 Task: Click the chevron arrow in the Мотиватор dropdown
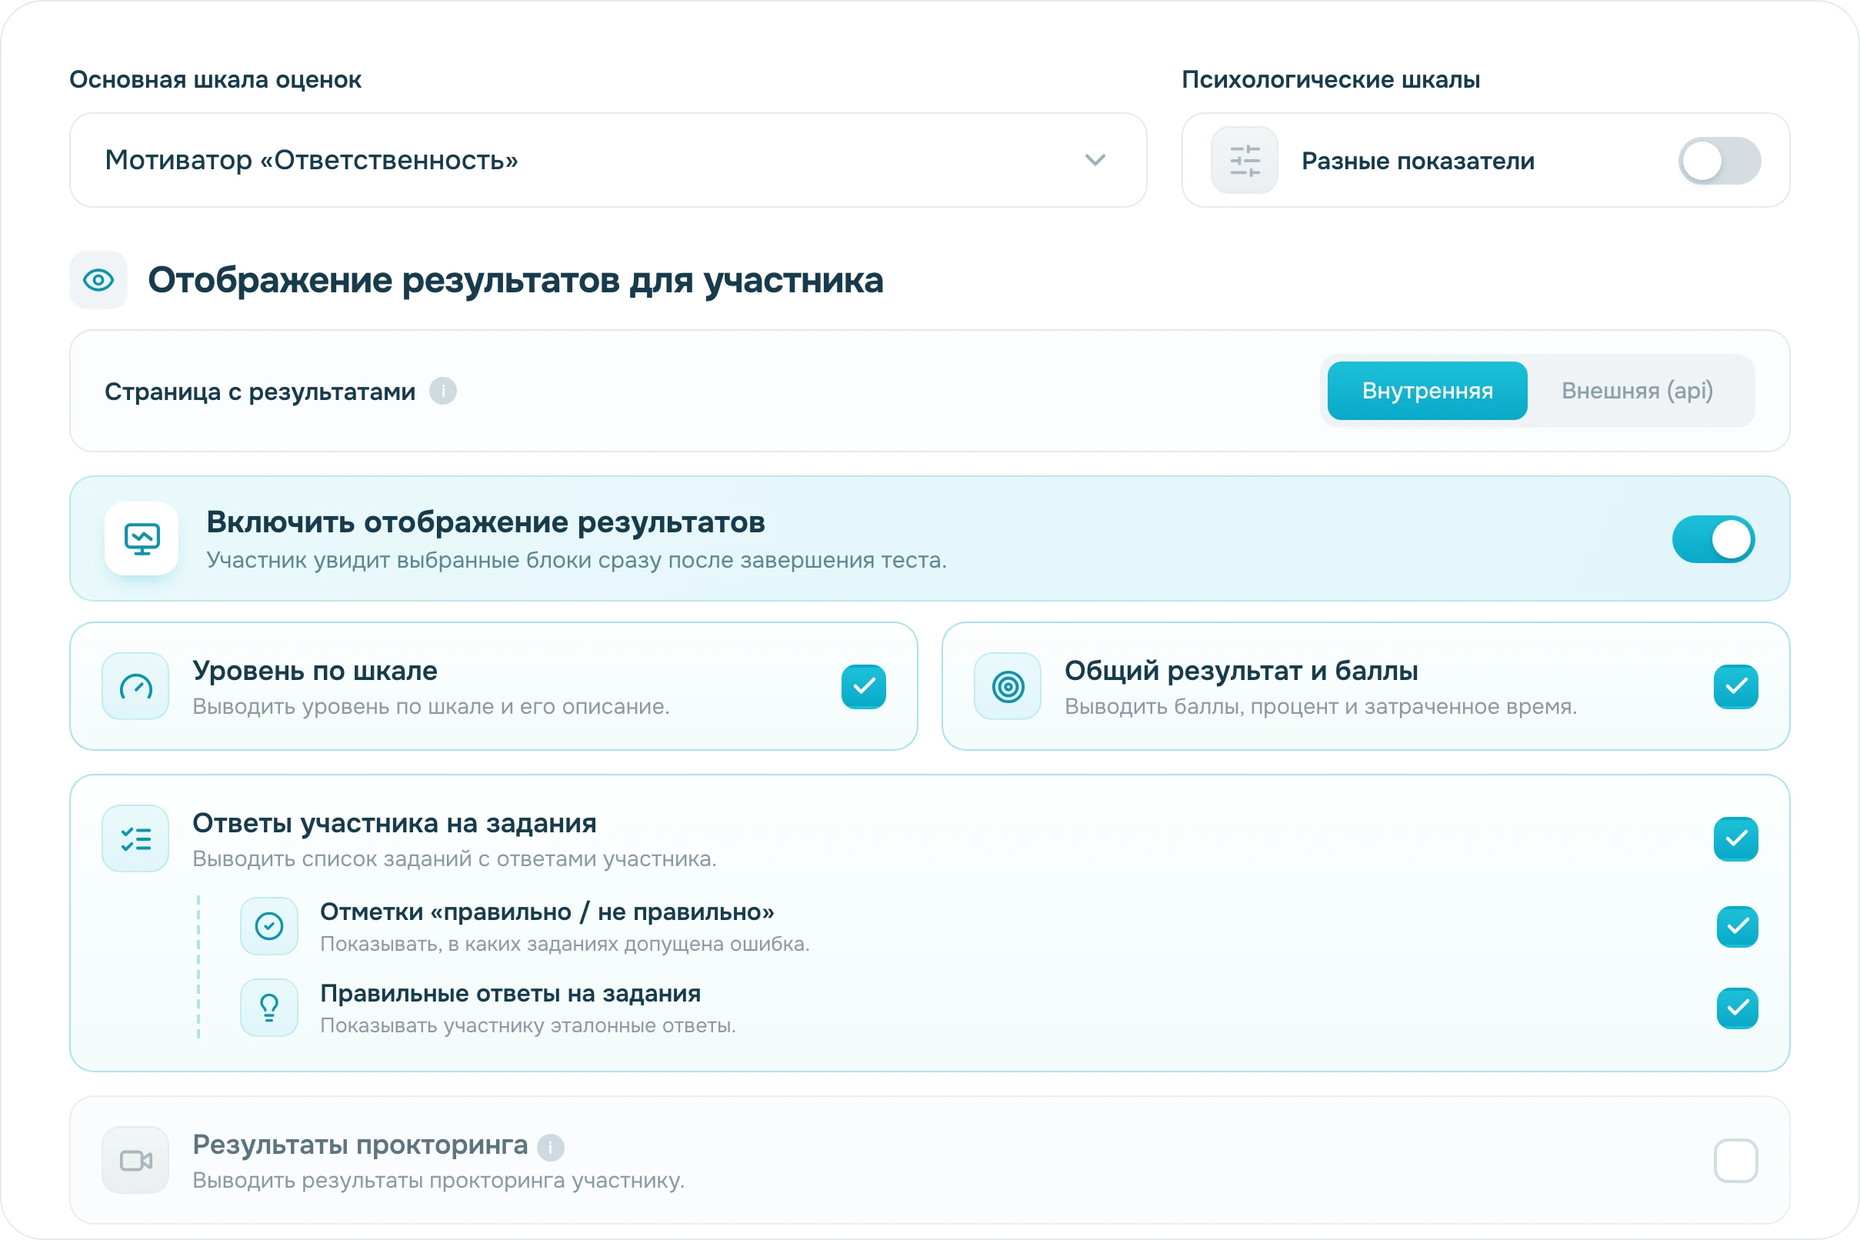[1095, 160]
